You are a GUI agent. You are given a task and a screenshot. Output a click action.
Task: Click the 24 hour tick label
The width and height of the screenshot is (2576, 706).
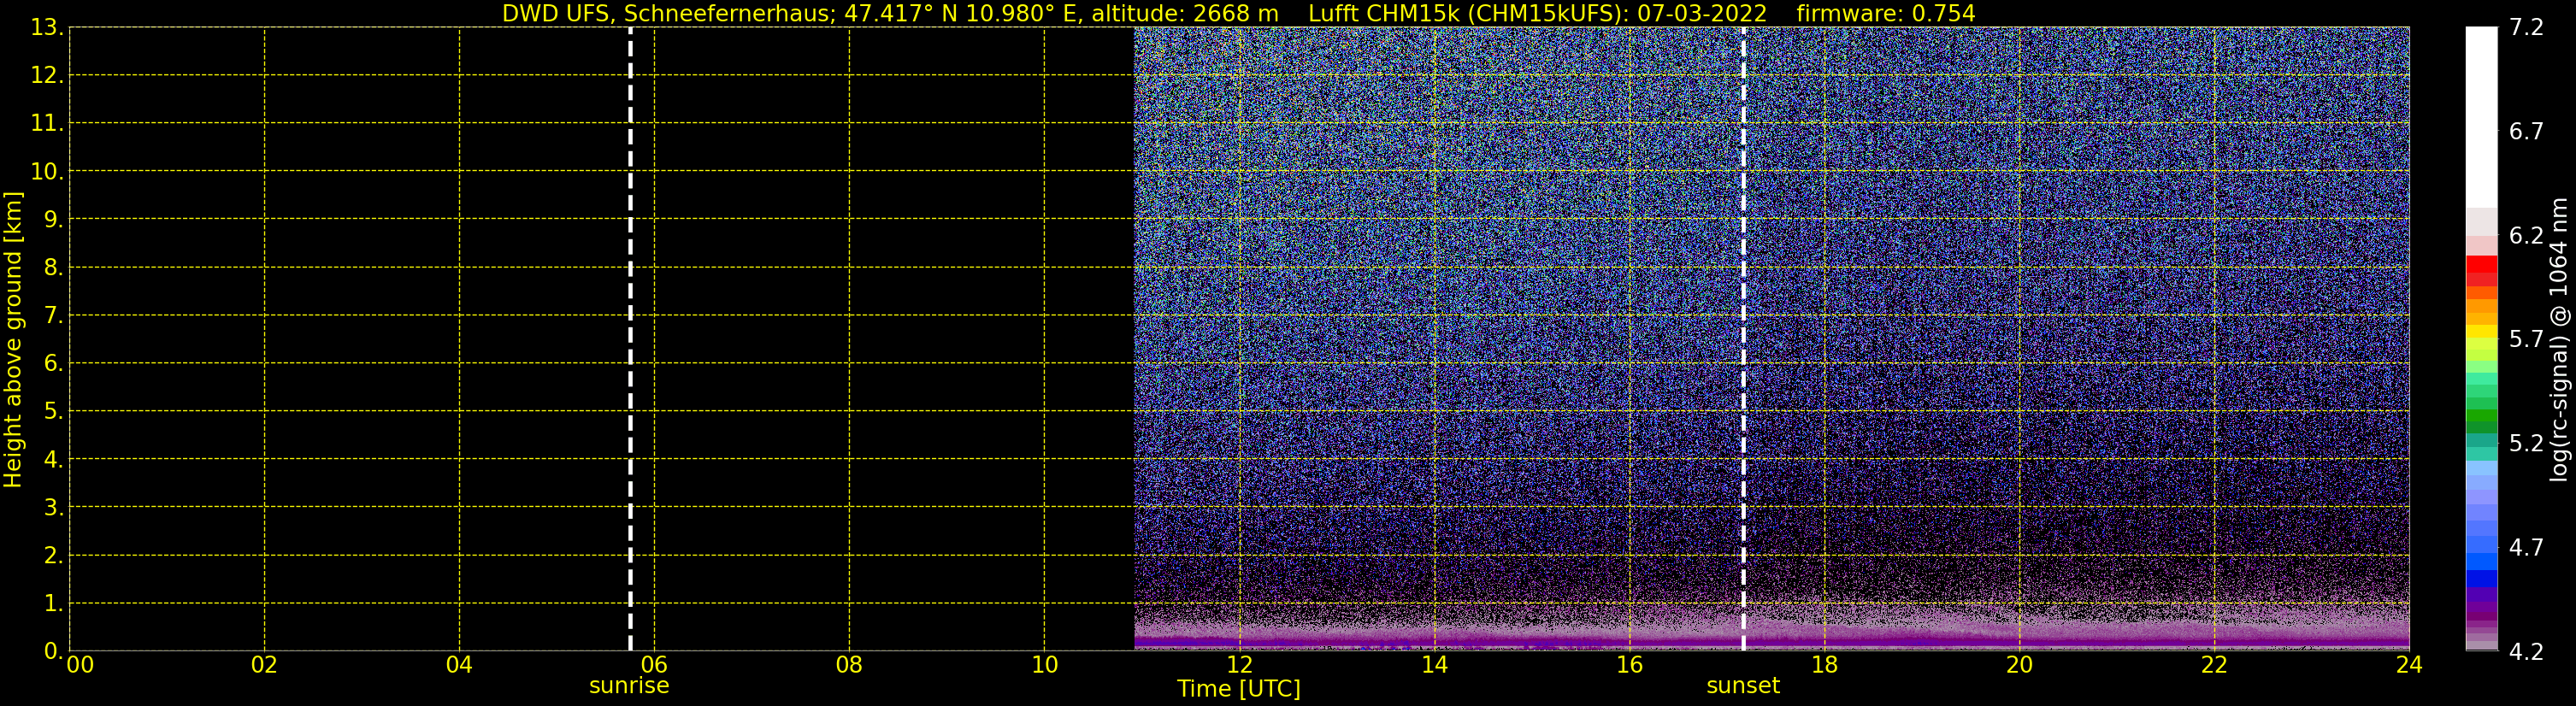2409,665
